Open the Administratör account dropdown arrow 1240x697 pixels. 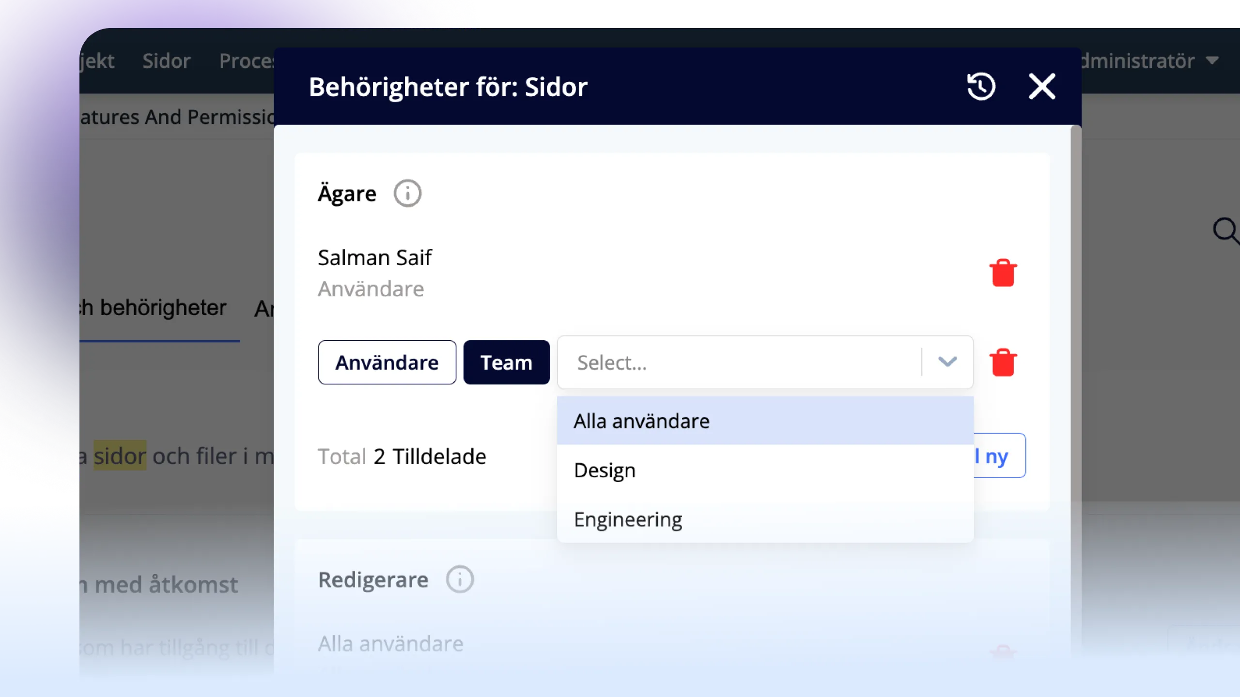1212,61
